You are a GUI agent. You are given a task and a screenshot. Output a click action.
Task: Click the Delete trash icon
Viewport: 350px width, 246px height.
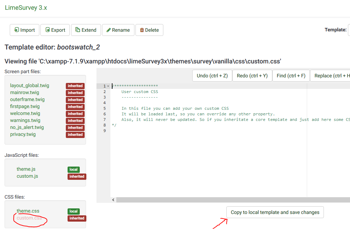(142, 30)
